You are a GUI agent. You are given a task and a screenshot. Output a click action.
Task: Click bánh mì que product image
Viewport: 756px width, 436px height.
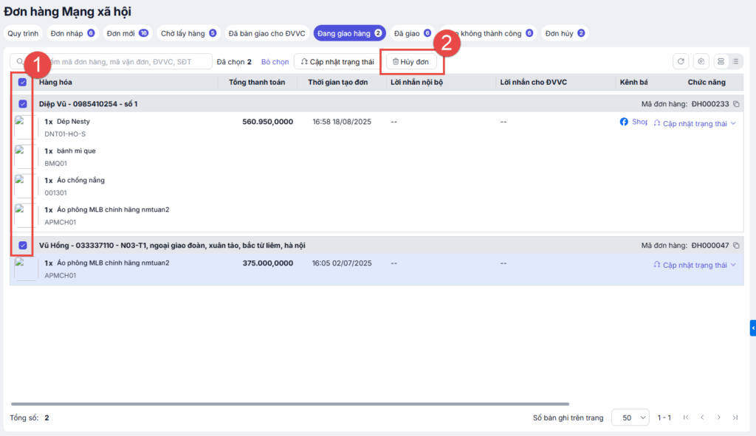tap(26, 156)
